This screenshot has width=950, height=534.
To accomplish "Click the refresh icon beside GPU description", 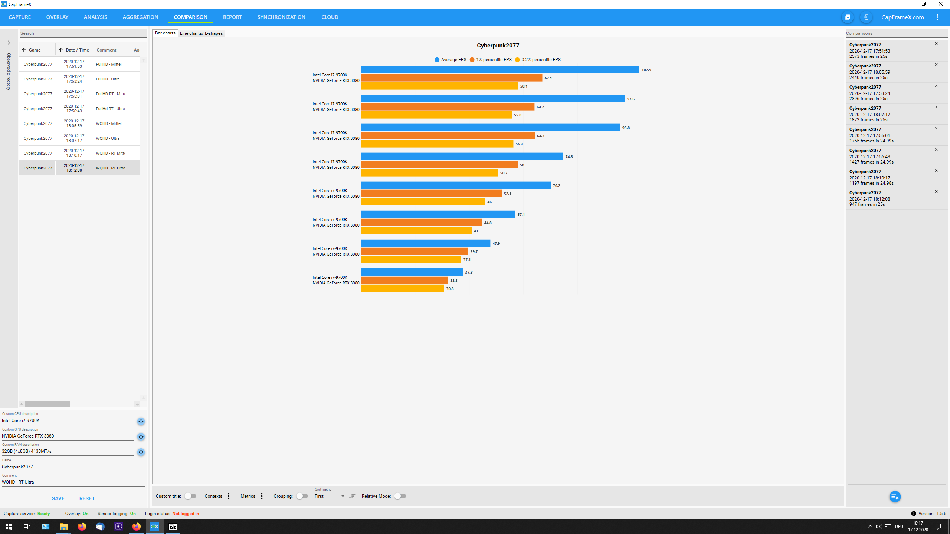I will tap(141, 436).
